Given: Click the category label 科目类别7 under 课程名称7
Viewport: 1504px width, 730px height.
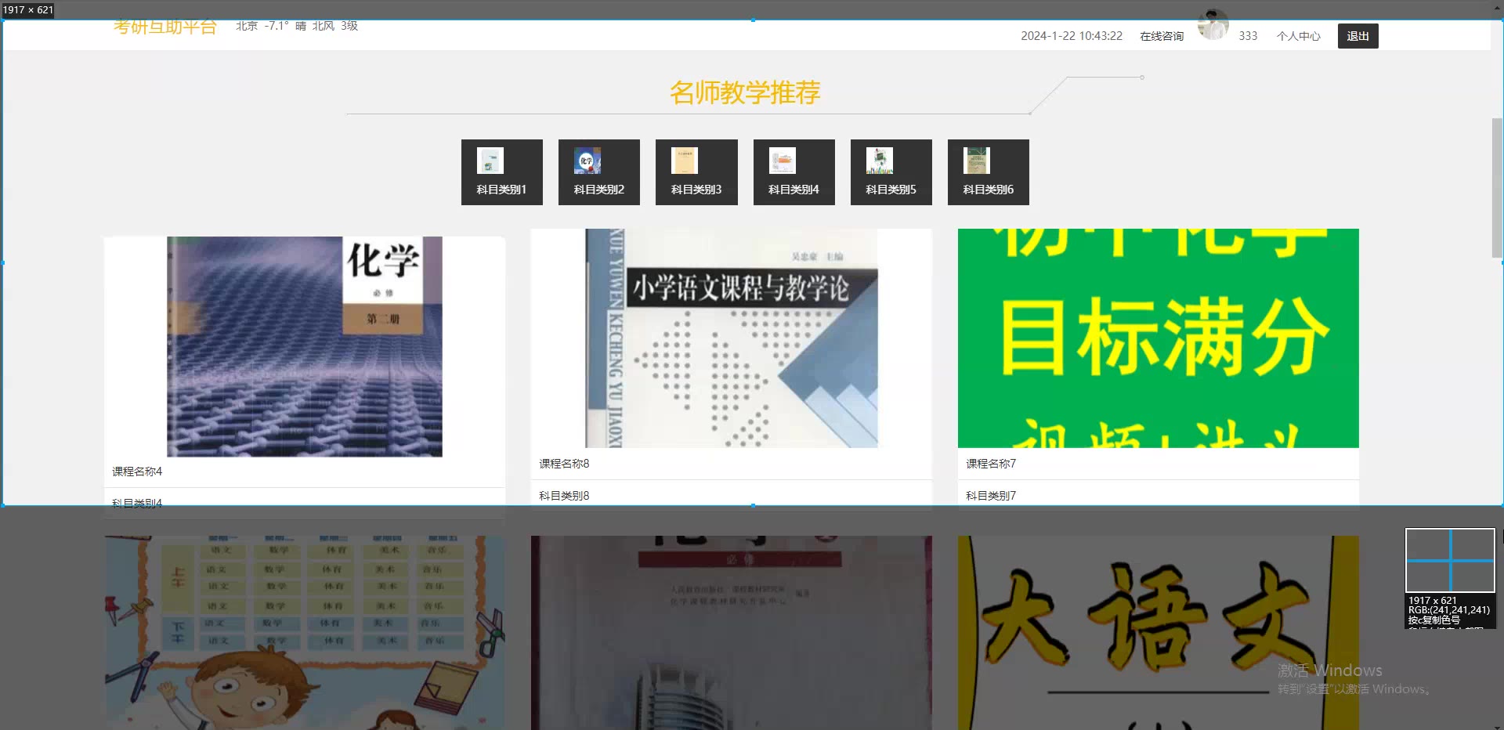Looking at the screenshot, I should point(991,496).
